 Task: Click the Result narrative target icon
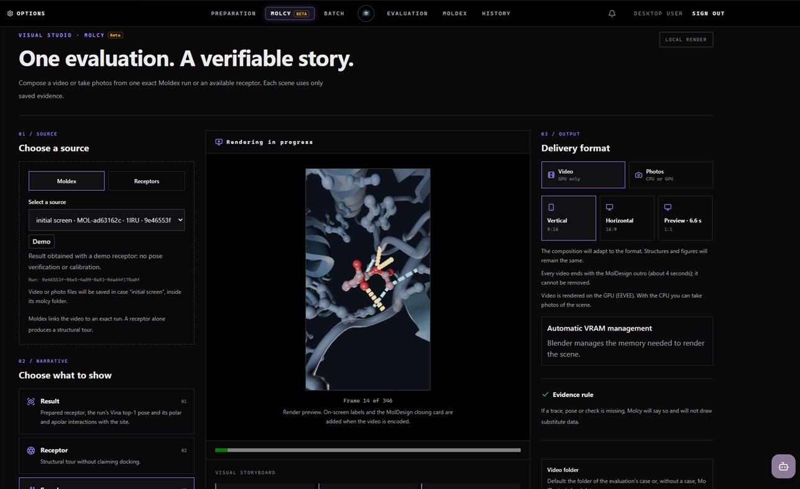[31, 401]
